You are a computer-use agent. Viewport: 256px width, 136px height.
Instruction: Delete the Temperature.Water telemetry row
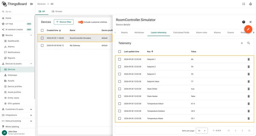[x=249, y=118]
